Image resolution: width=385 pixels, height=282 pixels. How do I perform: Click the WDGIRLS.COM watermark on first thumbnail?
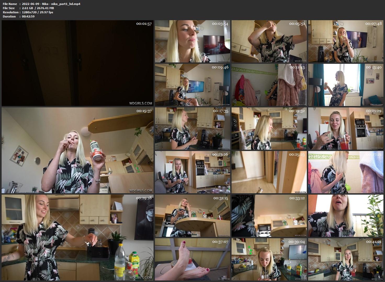click(140, 103)
